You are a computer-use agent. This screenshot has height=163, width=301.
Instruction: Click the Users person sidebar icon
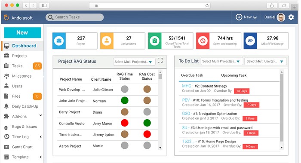[x=6, y=86]
